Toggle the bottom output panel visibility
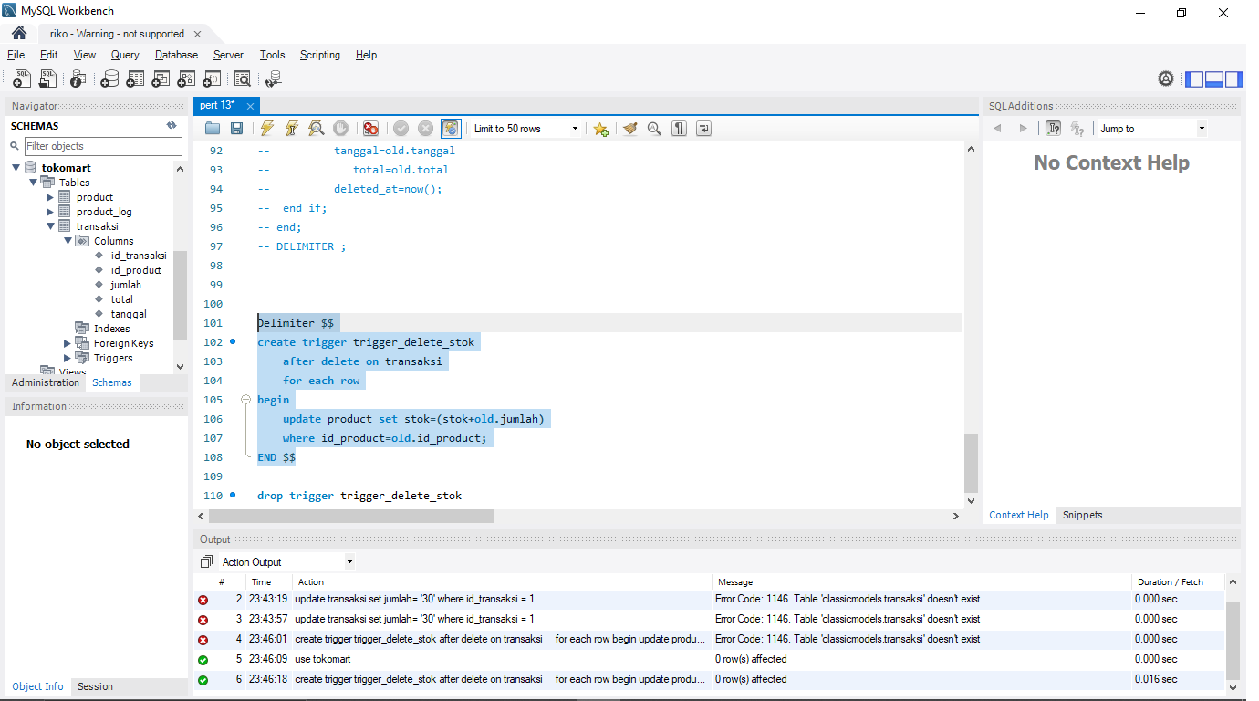This screenshot has width=1259, height=701. (x=1214, y=79)
